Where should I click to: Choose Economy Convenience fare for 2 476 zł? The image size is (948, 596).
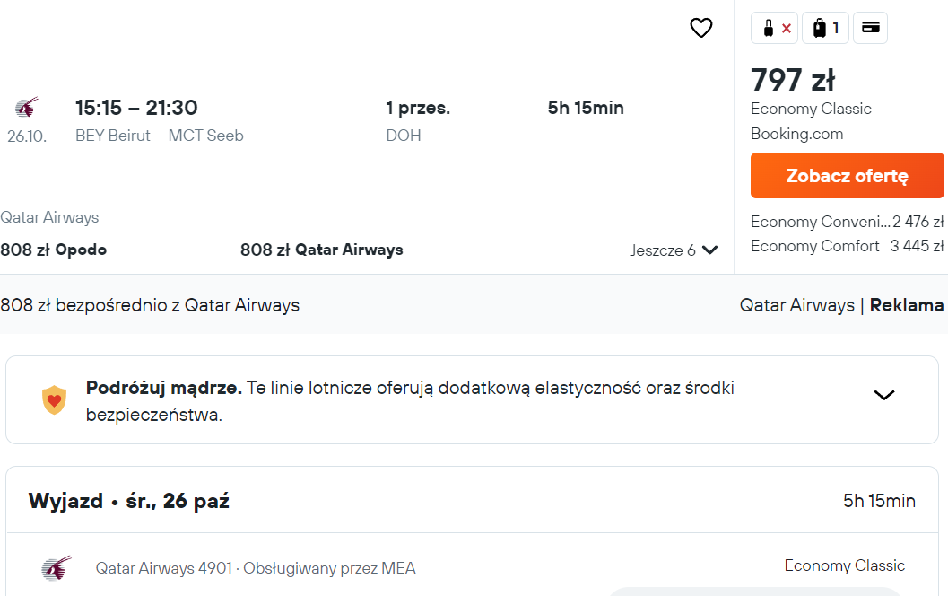tap(847, 222)
